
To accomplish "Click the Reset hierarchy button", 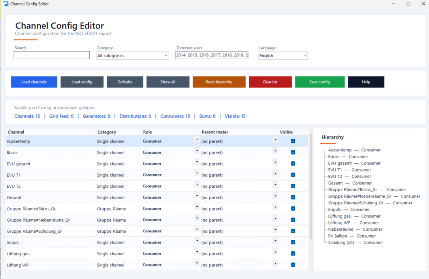I will point(219,82).
